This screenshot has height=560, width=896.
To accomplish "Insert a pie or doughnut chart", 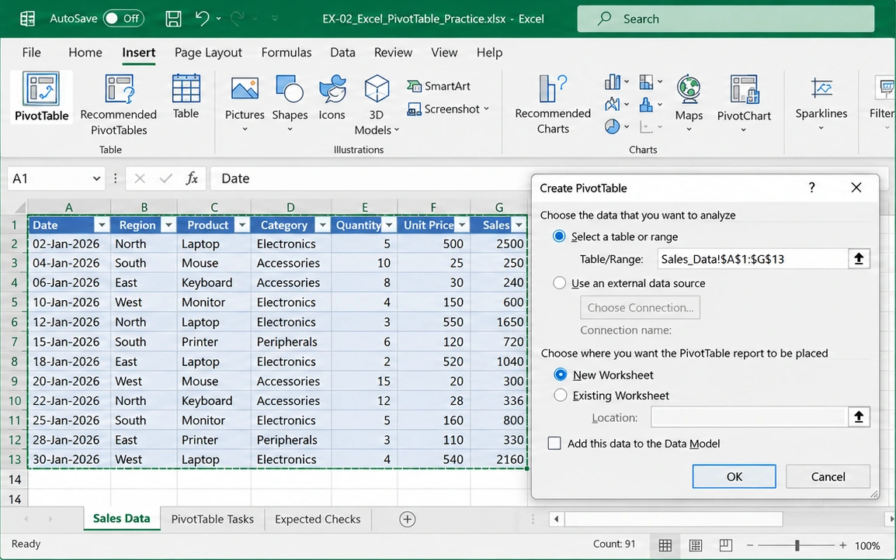I will tap(616, 126).
